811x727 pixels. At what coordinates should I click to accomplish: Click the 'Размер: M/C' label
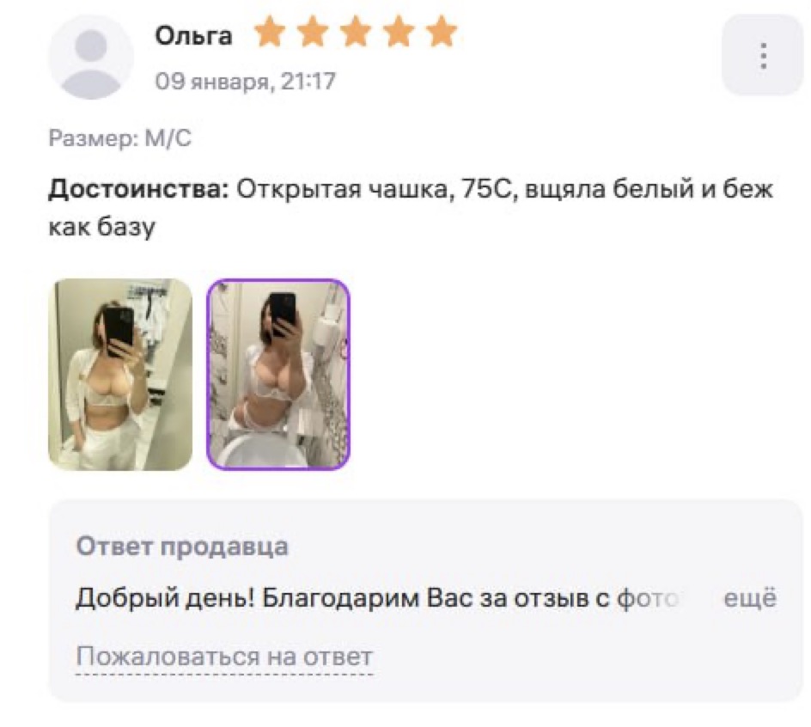(120, 138)
